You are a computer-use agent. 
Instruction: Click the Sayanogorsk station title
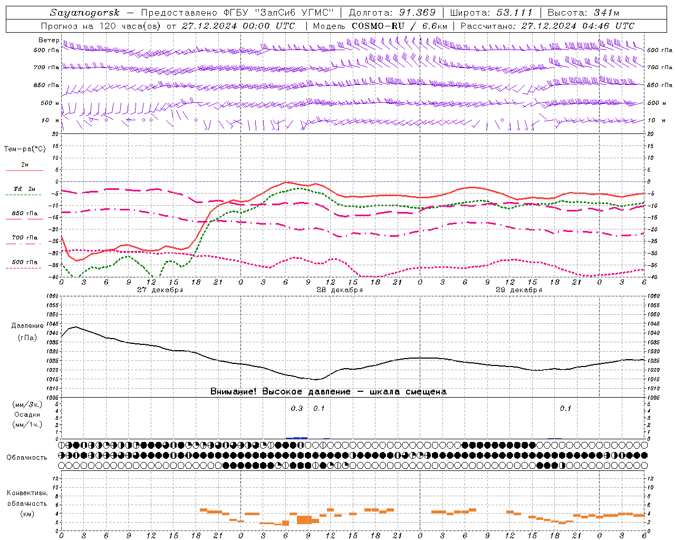point(85,13)
